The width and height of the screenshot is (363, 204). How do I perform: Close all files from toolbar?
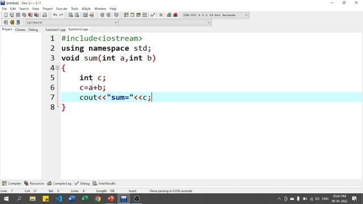(36, 15)
